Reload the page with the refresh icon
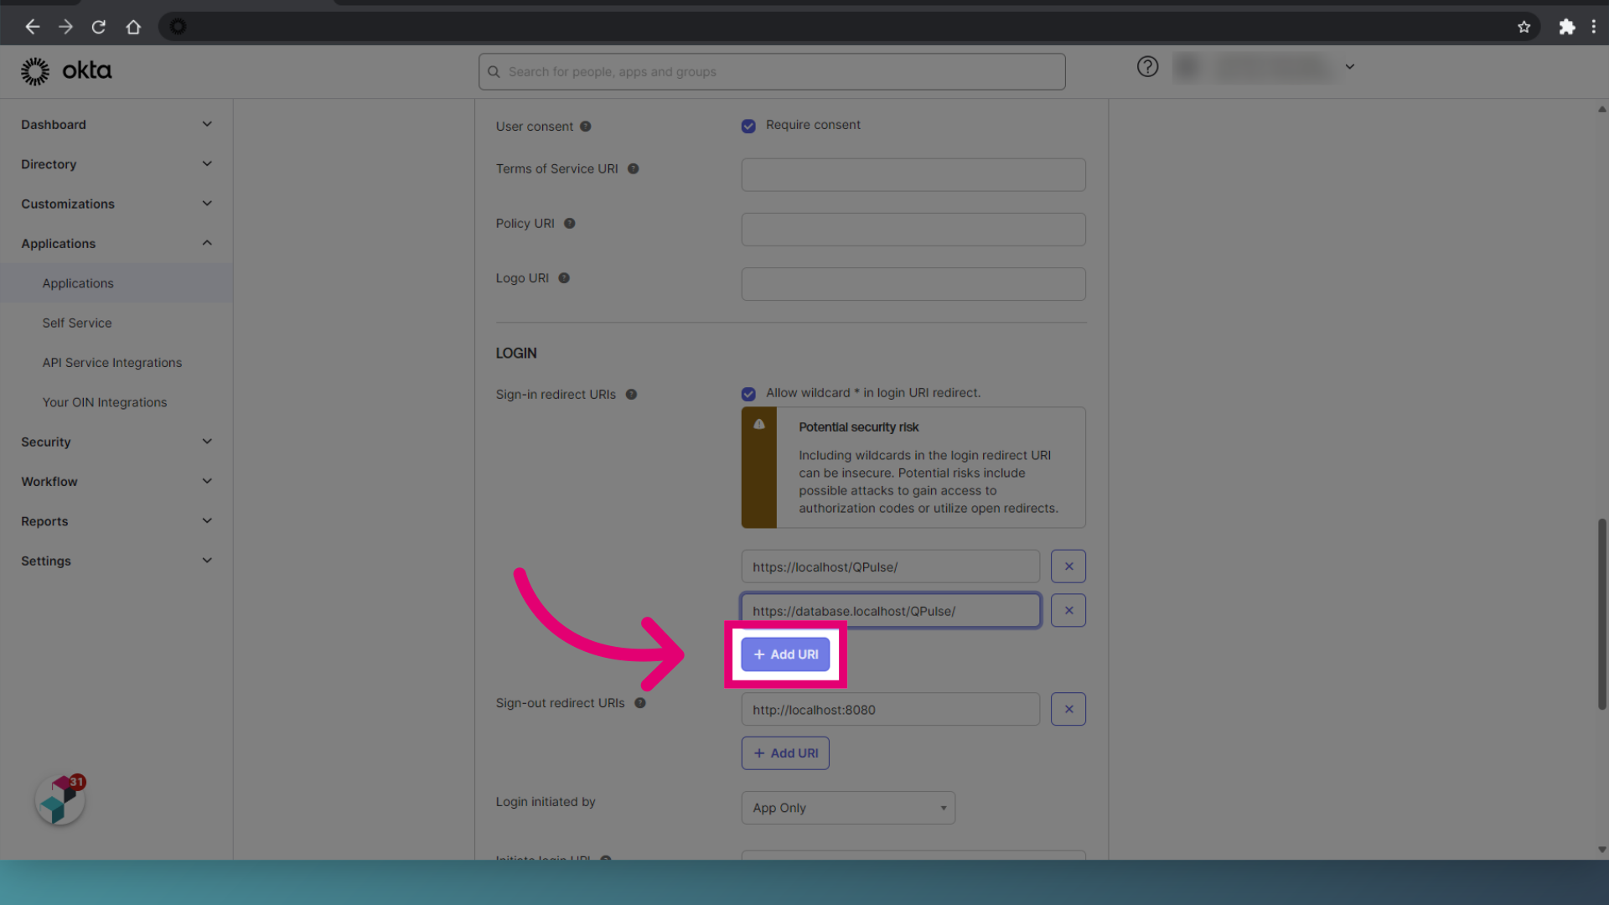The height and width of the screenshot is (905, 1609). point(99,27)
